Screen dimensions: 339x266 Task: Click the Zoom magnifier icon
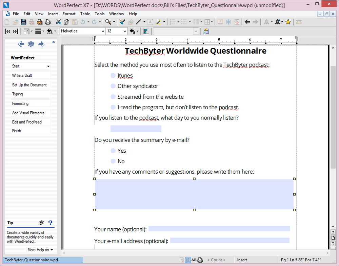point(108,22)
